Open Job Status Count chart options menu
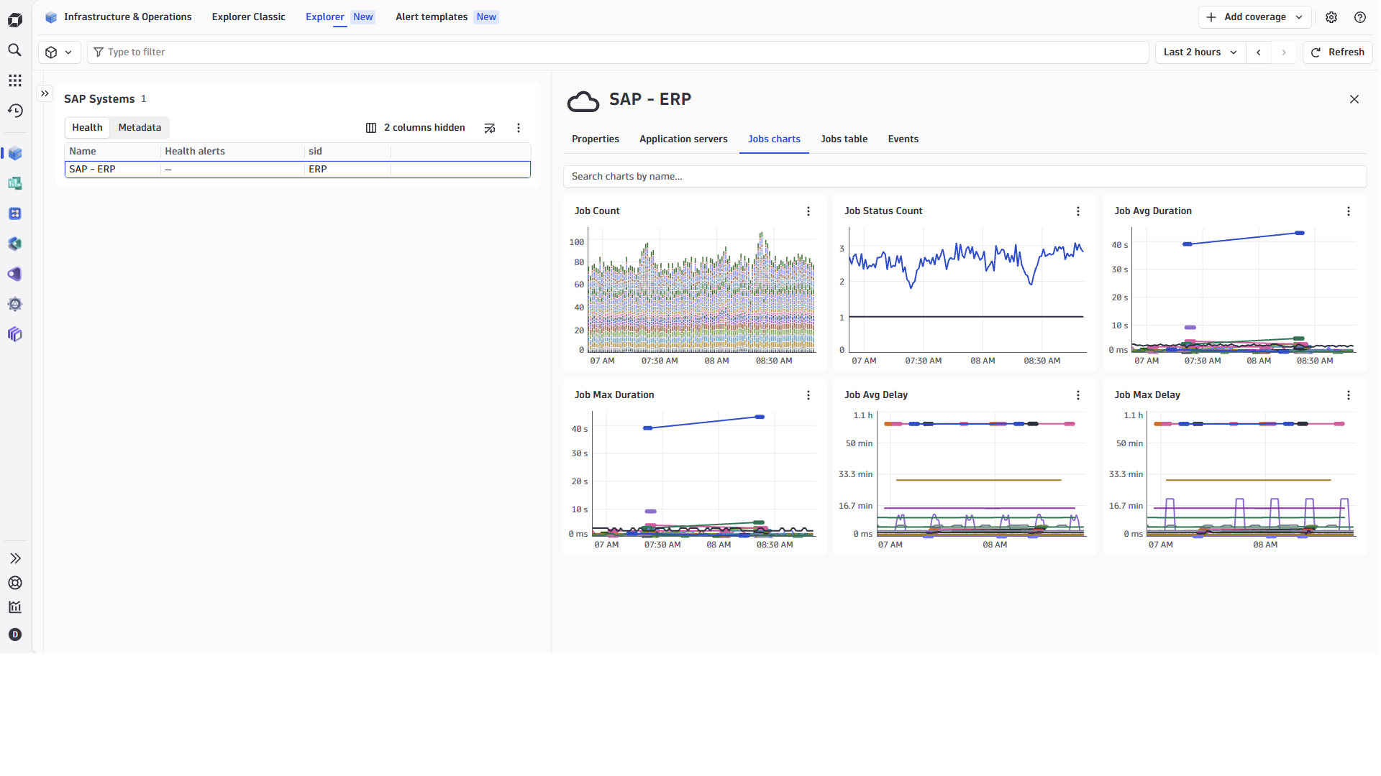 click(x=1077, y=211)
